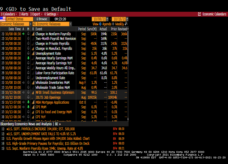
Task: Click the person search icon right of Weekly
Action: 126,24
